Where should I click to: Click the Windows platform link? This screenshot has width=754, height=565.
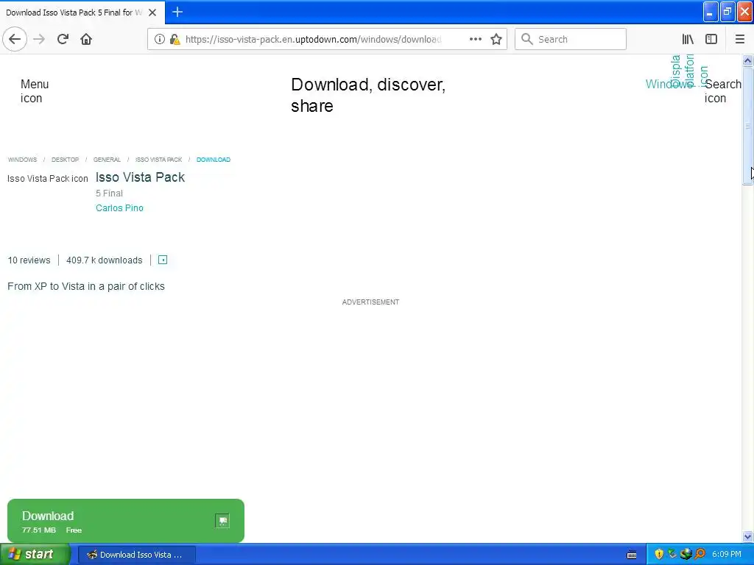(669, 84)
